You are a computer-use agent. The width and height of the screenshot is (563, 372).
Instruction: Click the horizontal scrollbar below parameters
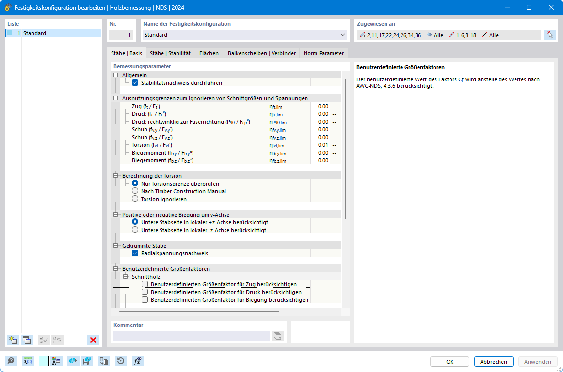tap(199, 312)
